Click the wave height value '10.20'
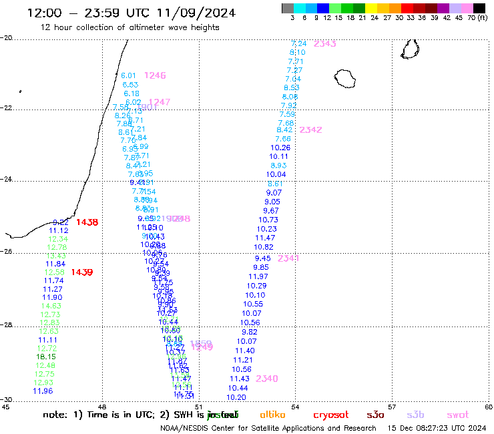This screenshot has height=434, width=494. tap(236, 397)
